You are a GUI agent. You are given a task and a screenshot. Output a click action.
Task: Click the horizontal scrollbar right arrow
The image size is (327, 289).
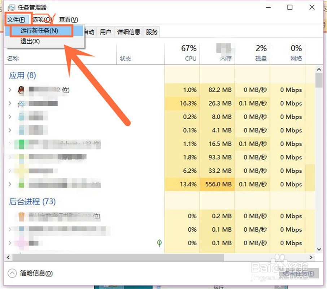[x=311, y=258]
